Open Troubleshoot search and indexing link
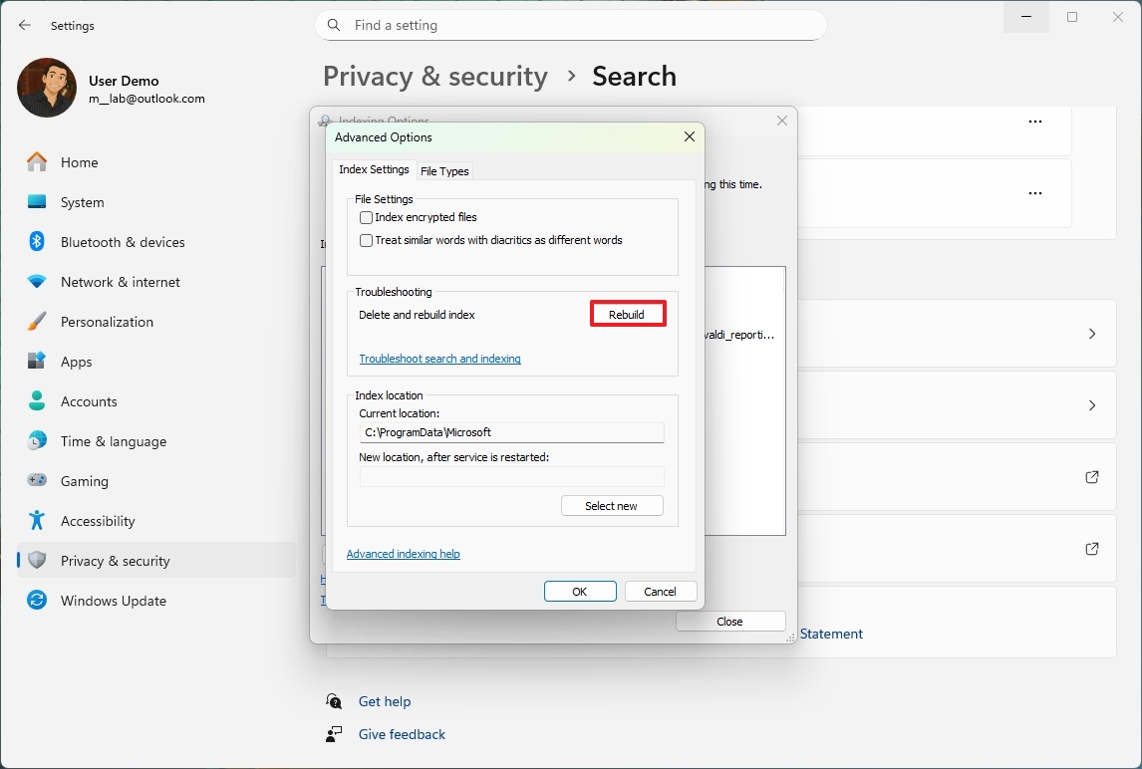Image resolution: width=1142 pixels, height=769 pixels. point(439,359)
